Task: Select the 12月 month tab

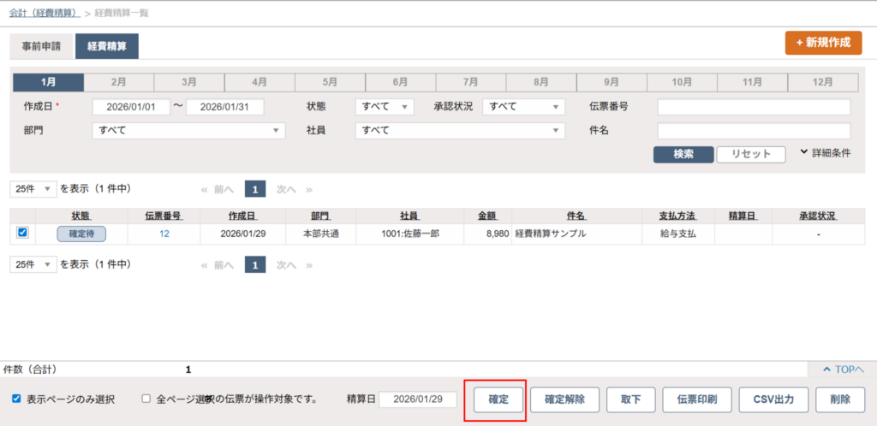Action: pos(822,82)
